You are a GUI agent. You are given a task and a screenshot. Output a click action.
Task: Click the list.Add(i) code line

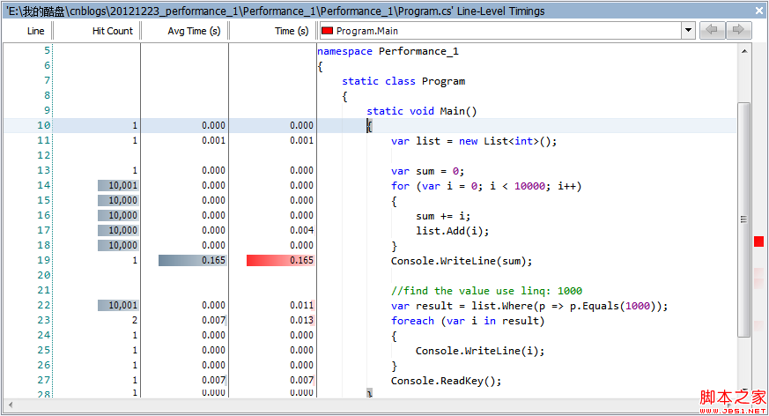452,231
